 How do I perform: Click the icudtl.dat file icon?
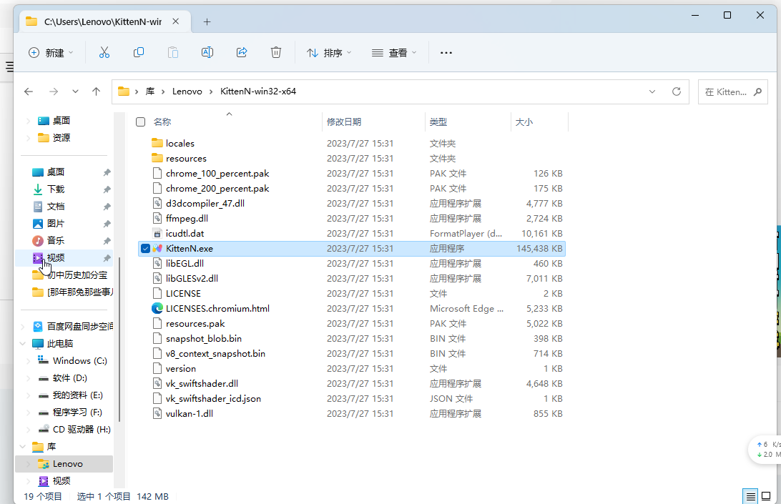coord(157,234)
